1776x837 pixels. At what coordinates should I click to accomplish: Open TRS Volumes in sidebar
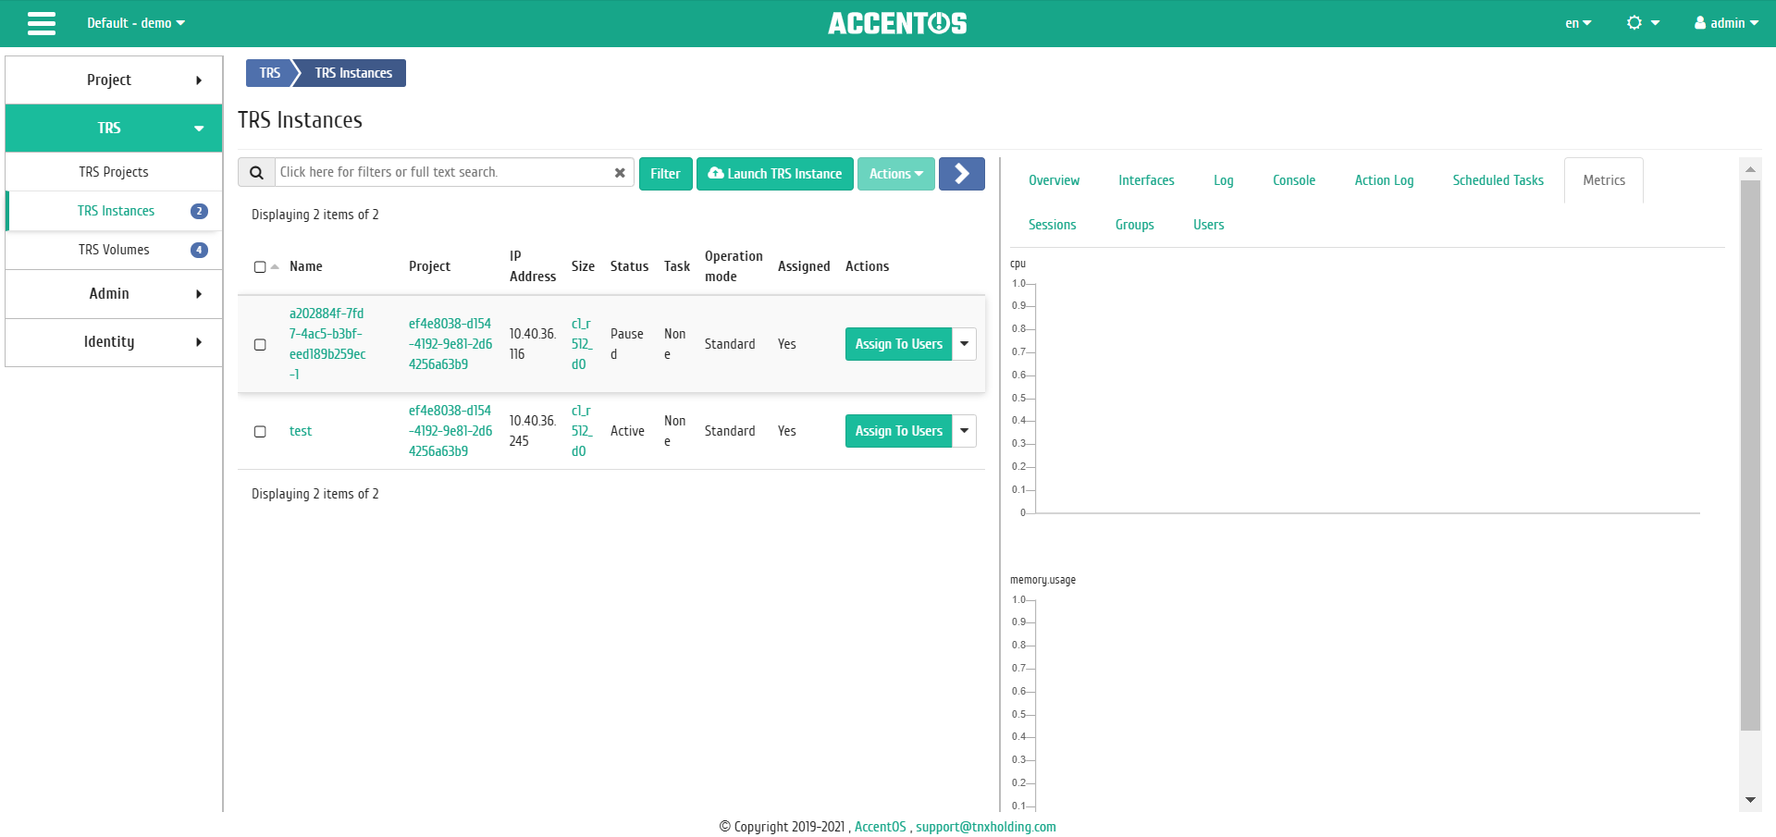click(x=114, y=250)
